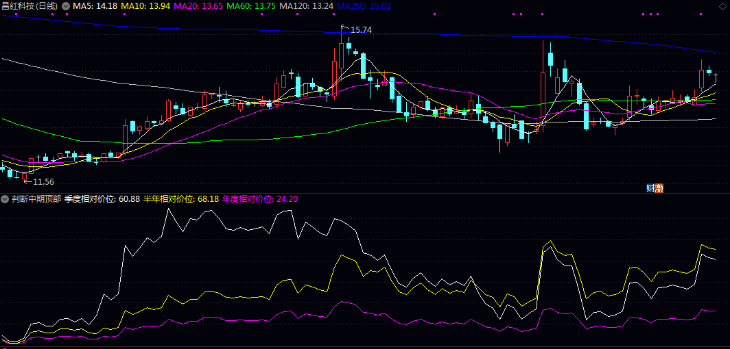Viewport: 730px width, 349px height.
Task: Select the MA10: 13.94 label
Action: [145, 6]
